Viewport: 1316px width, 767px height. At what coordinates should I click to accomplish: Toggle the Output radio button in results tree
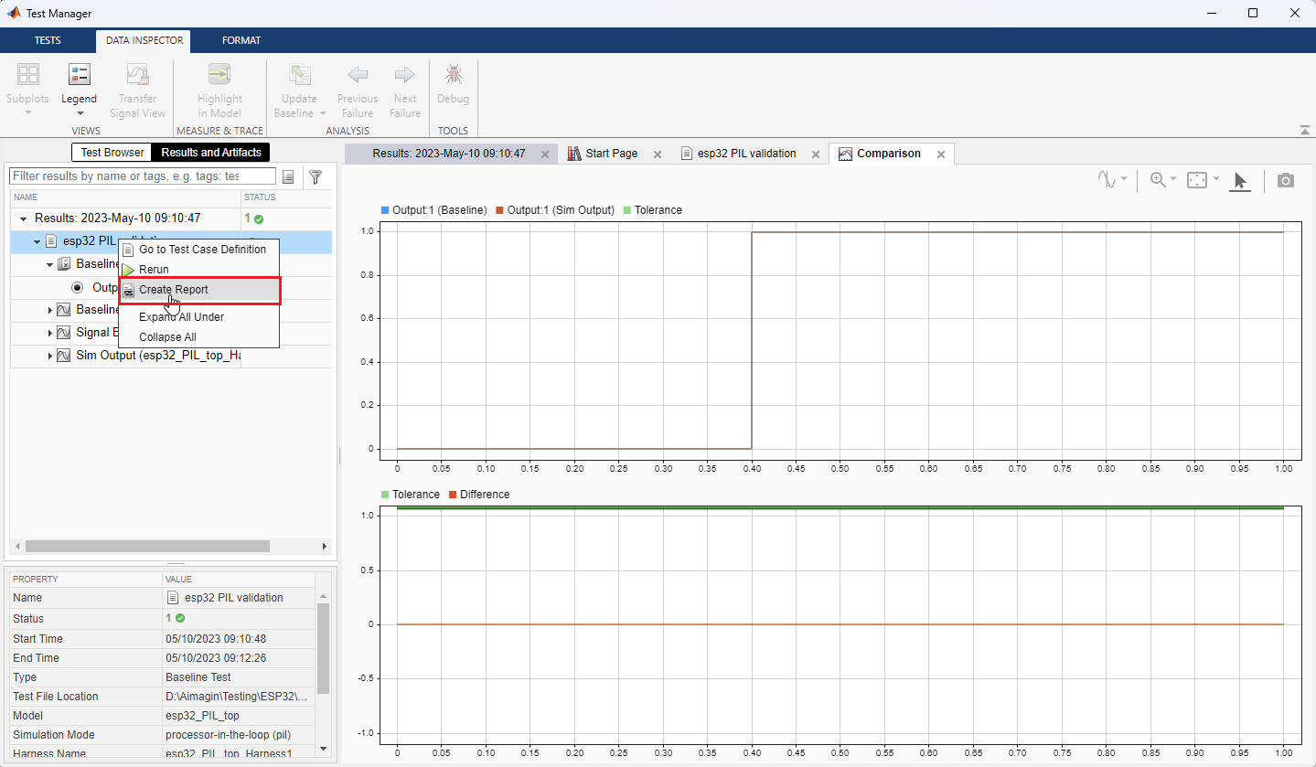click(x=77, y=287)
